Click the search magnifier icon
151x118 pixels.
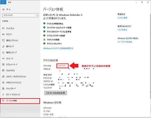(36, 15)
